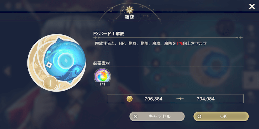Viewport: 259px width, 129px height.
Task: Click the OK button
Action: pyautogui.click(x=221, y=116)
